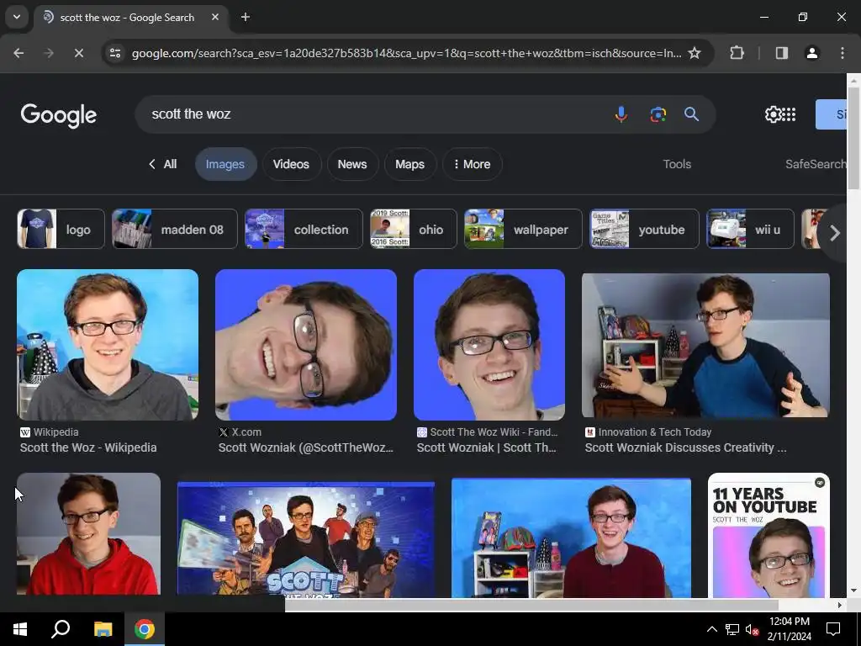Viewport: 861px width, 646px height.
Task: Open Chrome three-dot menu
Action: coord(843,53)
